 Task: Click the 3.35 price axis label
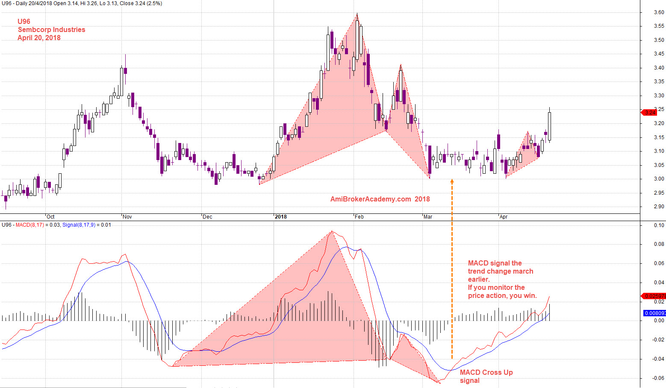[x=659, y=82]
